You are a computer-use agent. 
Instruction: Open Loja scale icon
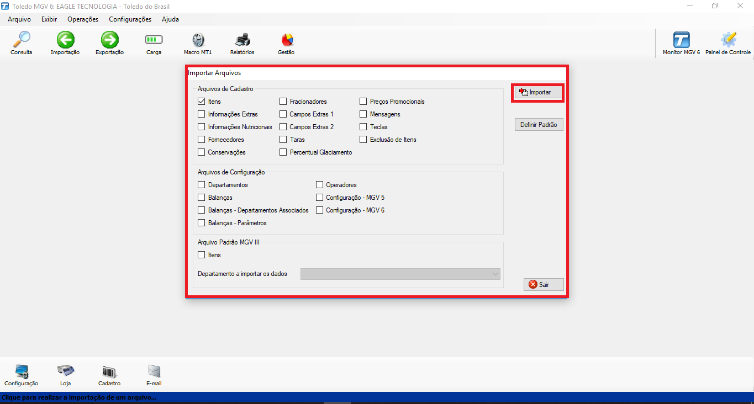[65, 371]
